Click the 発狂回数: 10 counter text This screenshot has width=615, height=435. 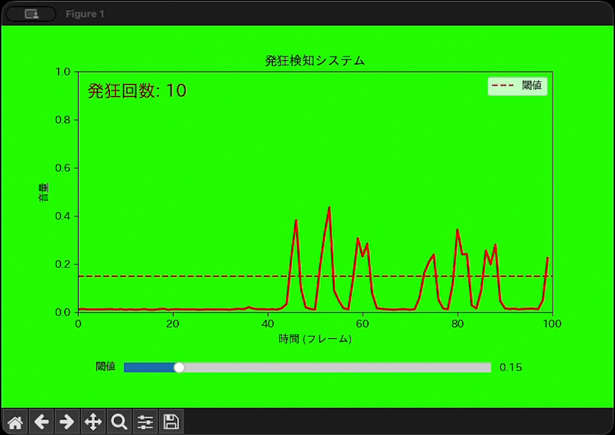(137, 91)
